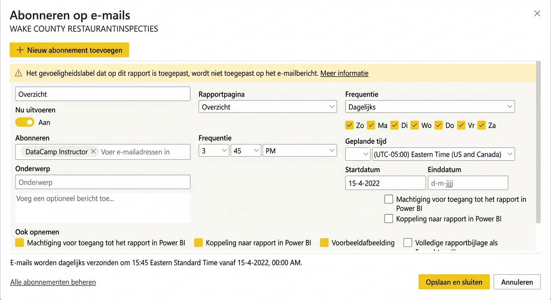Toggle the Nu uitvoeren switch off
551x300 pixels.
(x=25, y=122)
